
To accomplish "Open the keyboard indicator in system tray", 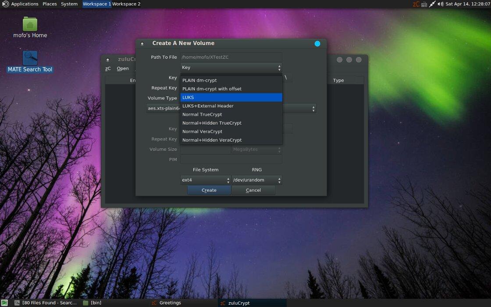I will pyautogui.click(x=424, y=4).
